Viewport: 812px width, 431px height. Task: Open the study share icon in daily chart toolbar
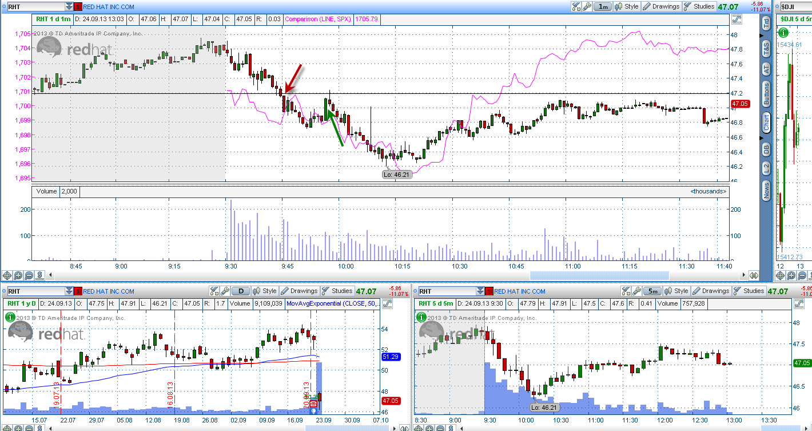[214, 291]
